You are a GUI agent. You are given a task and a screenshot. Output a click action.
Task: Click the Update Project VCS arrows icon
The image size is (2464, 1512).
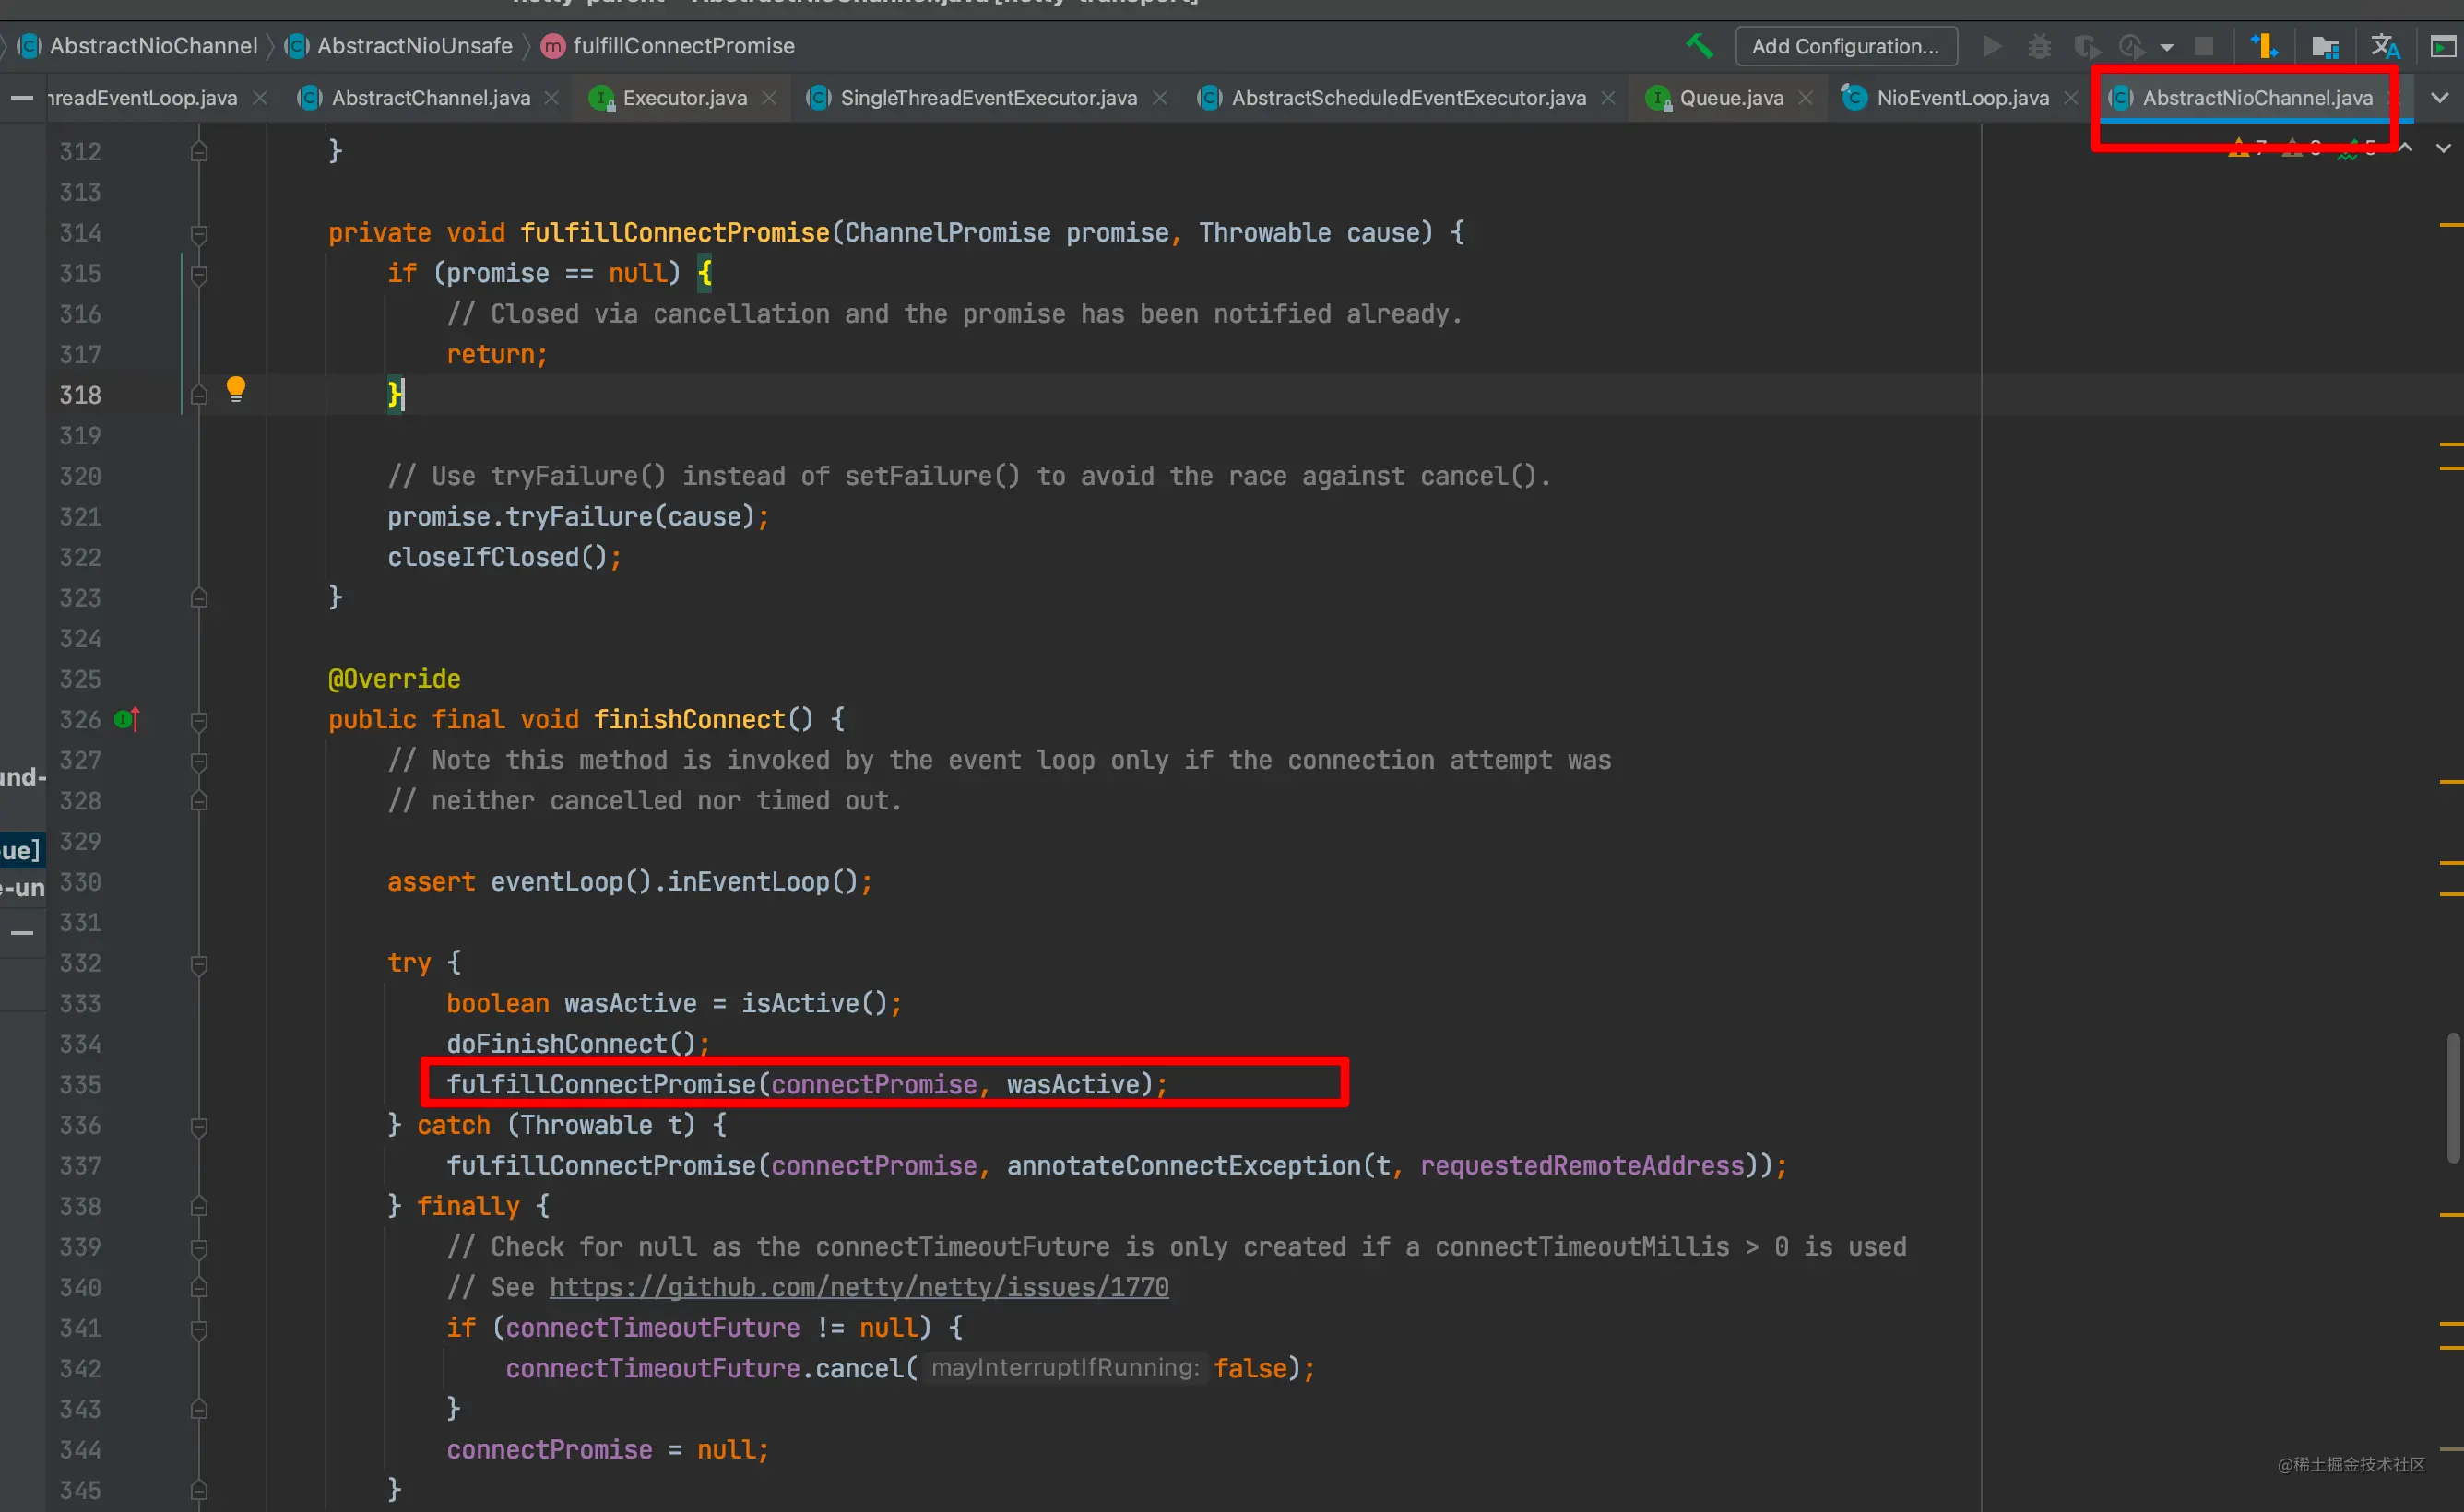point(2263,46)
